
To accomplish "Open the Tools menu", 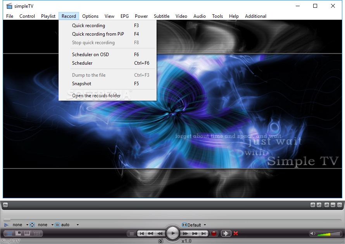I will pos(217,16).
